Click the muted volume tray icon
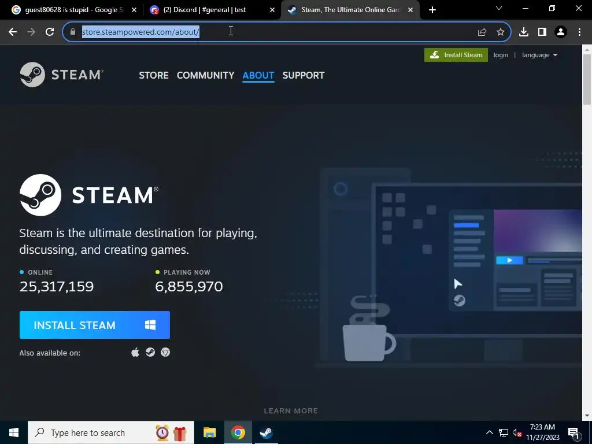 517,432
